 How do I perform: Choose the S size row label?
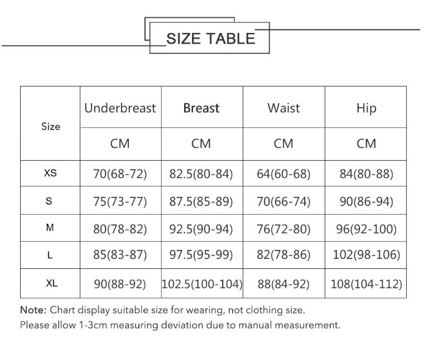click(49, 201)
